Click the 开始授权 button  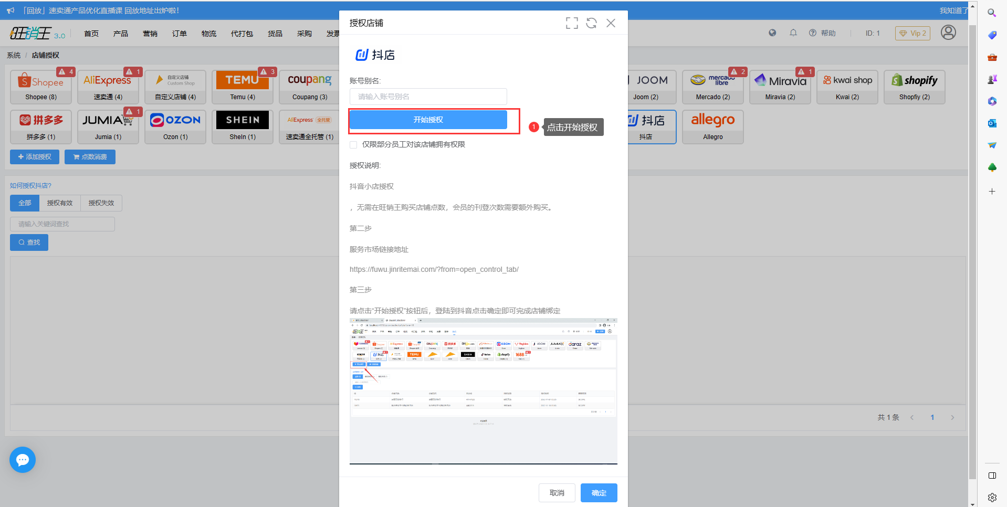coord(428,120)
